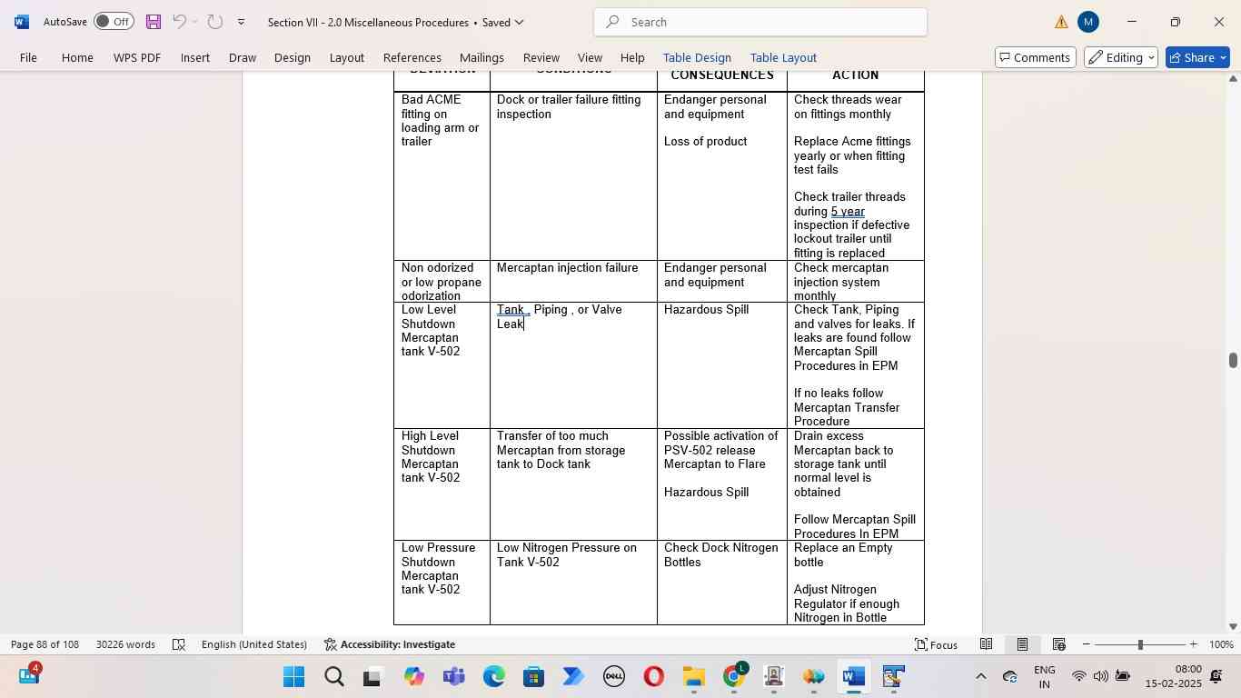Open the WPS PDF tab
The image size is (1241, 698).
point(137,57)
